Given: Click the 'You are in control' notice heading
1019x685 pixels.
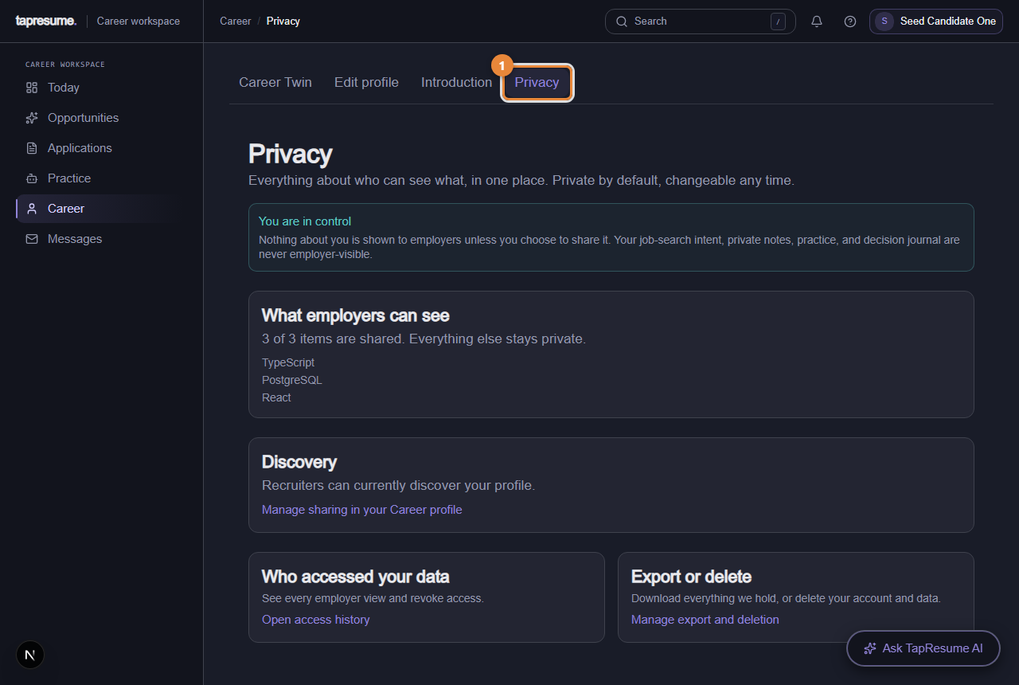Looking at the screenshot, I should [x=305, y=221].
